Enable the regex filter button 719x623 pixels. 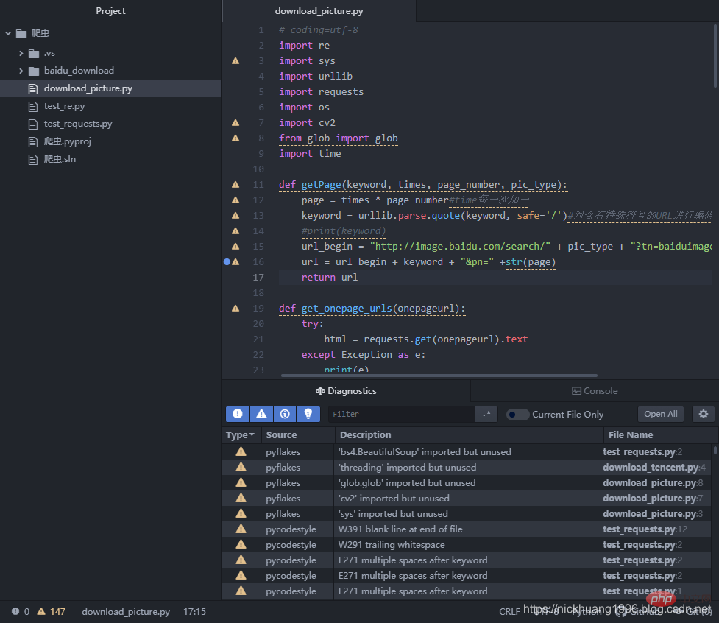click(486, 414)
